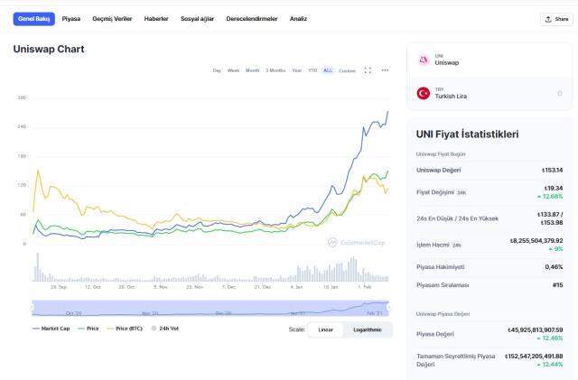This screenshot has height=380, width=578.
Task: Click the #15 market rank value
Action: (558, 285)
